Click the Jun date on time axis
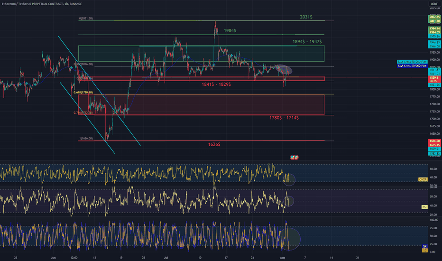442x261 pixels. pyautogui.click(x=53, y=258)
